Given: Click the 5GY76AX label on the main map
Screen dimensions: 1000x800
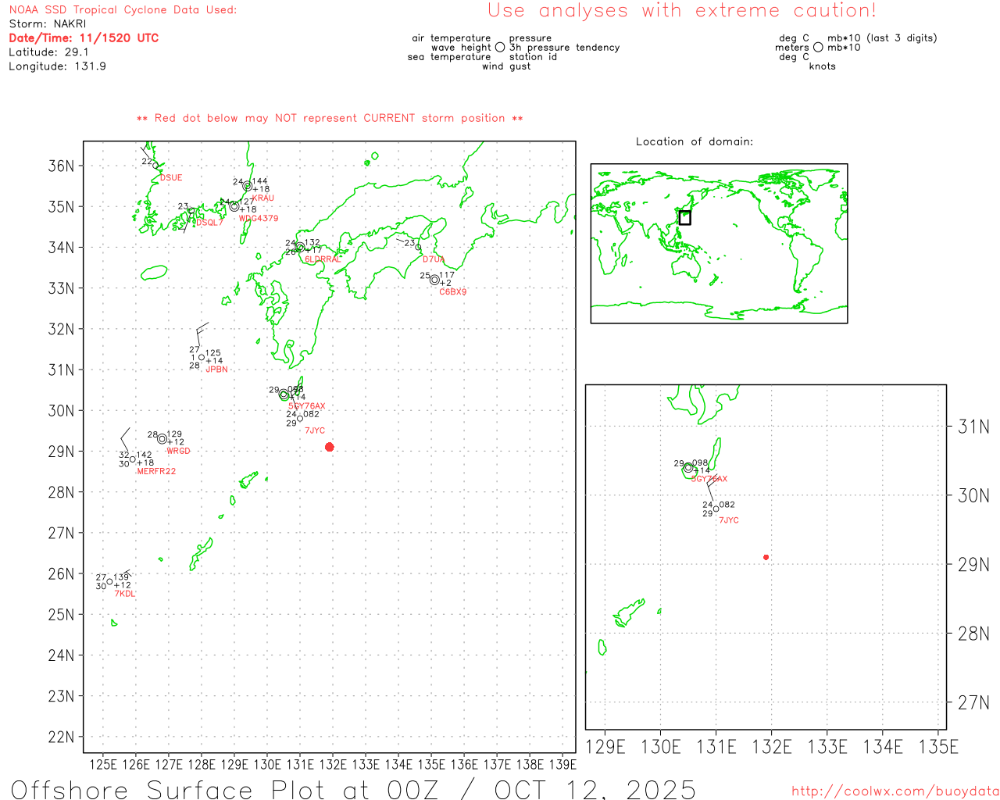Looking at the screenshot, I should pyautogui.click(x=307, y=406).
